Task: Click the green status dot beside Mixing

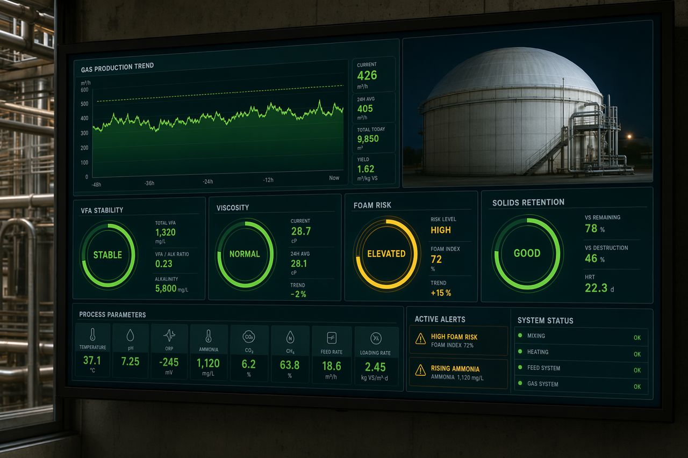Action: click(x=520, y=335)
